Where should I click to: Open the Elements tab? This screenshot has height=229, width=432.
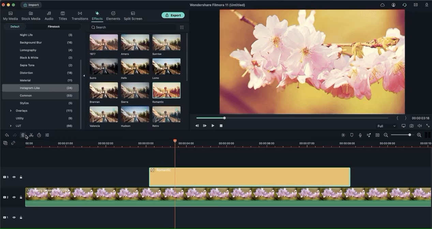coord(113,16)
